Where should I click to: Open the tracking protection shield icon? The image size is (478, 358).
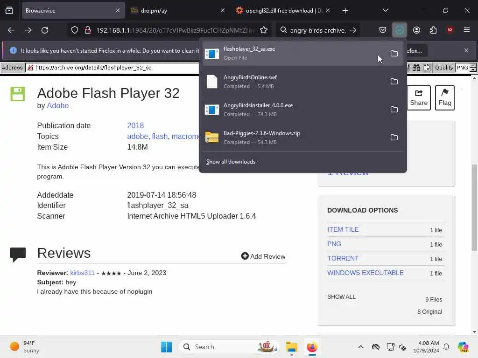coord(75,30)
